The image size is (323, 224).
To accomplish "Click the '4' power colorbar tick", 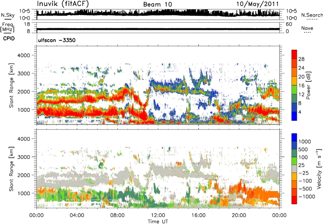I will [x=300, y=112].
